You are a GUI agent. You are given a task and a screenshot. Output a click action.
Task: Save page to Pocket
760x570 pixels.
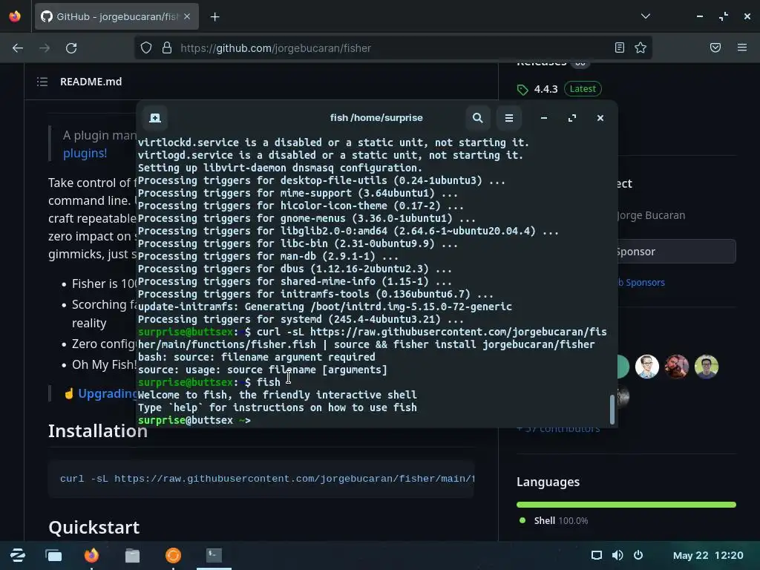[715, 47]
